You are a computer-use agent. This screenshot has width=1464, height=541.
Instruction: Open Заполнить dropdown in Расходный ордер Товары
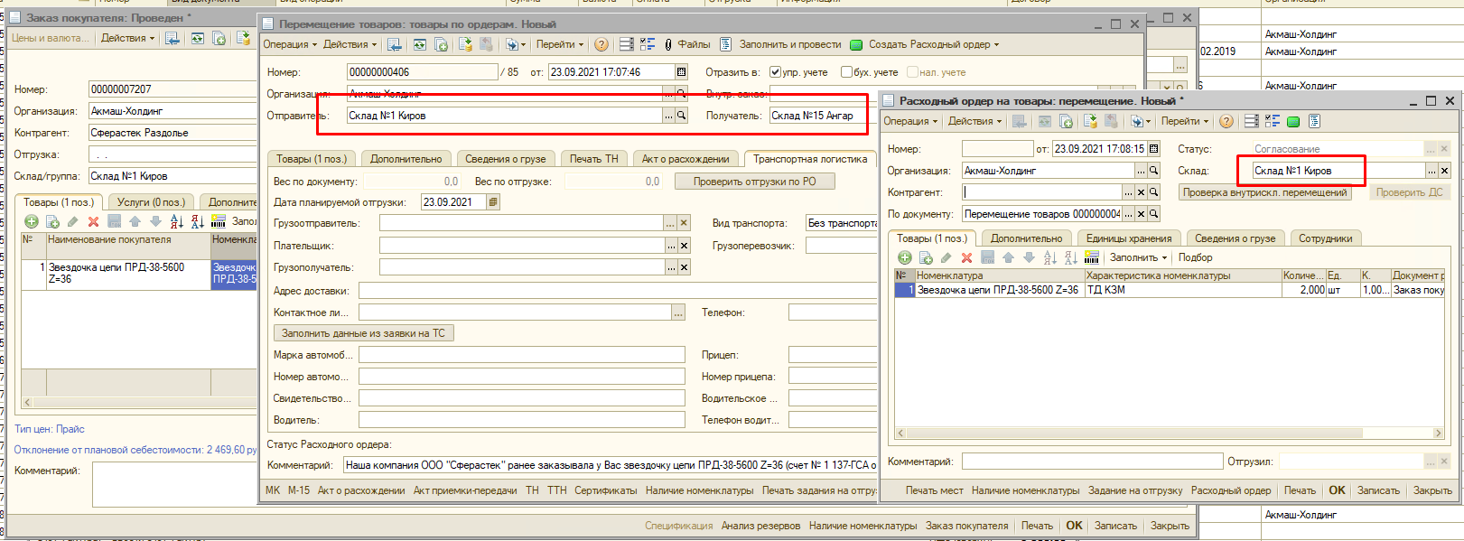(x=1138, y=257)
